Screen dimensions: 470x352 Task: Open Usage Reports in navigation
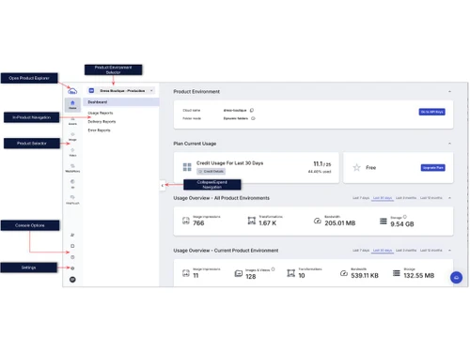[x=101, y=113]
